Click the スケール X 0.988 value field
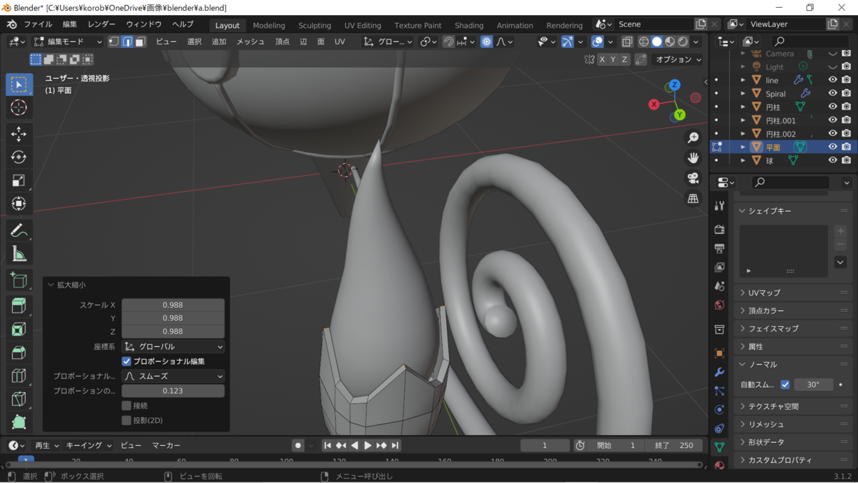This screenshot has width=858, height=483. [173, 305]
